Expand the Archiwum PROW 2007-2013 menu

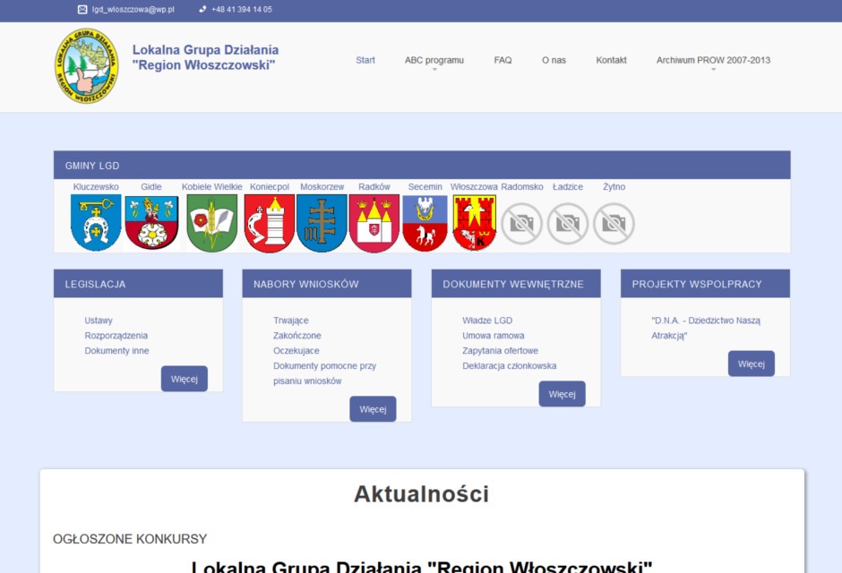click(x=713, y=61)
